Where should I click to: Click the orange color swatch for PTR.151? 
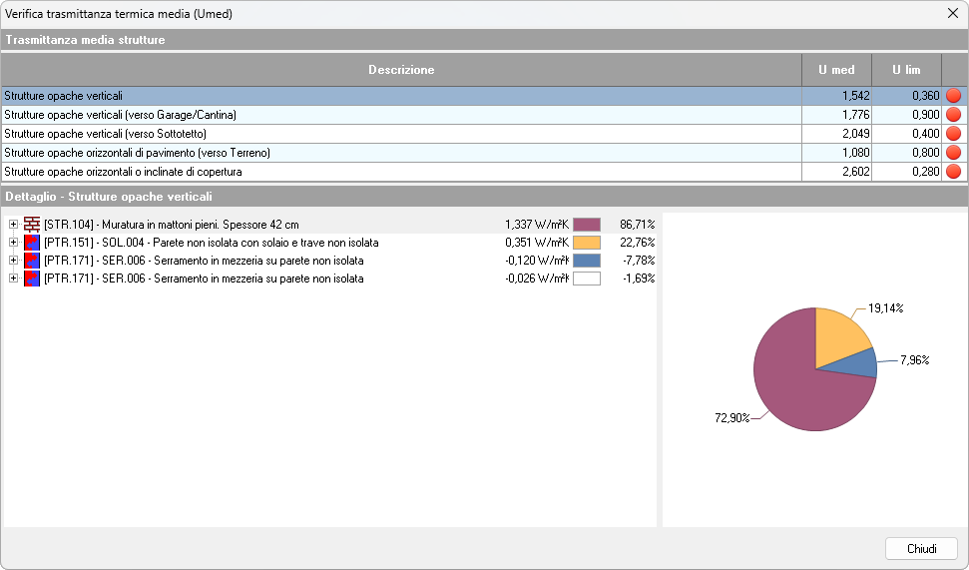click(587, 243)
